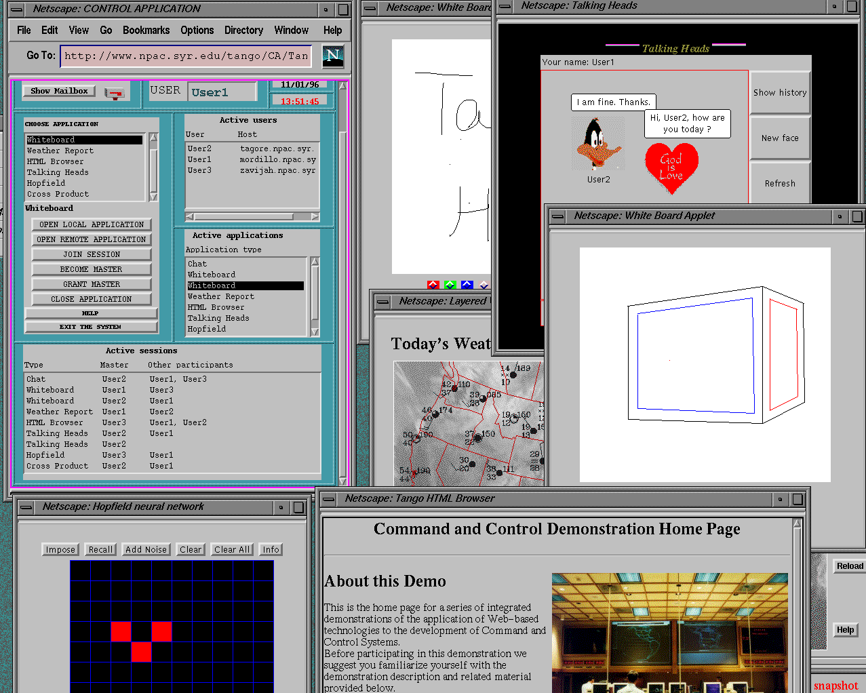Click the Show Mailbox button
The image size is (866, 693).
59,91
